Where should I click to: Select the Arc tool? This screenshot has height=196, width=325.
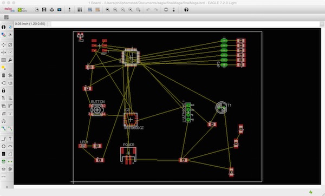pyautogui.click(x=10, y=146)
